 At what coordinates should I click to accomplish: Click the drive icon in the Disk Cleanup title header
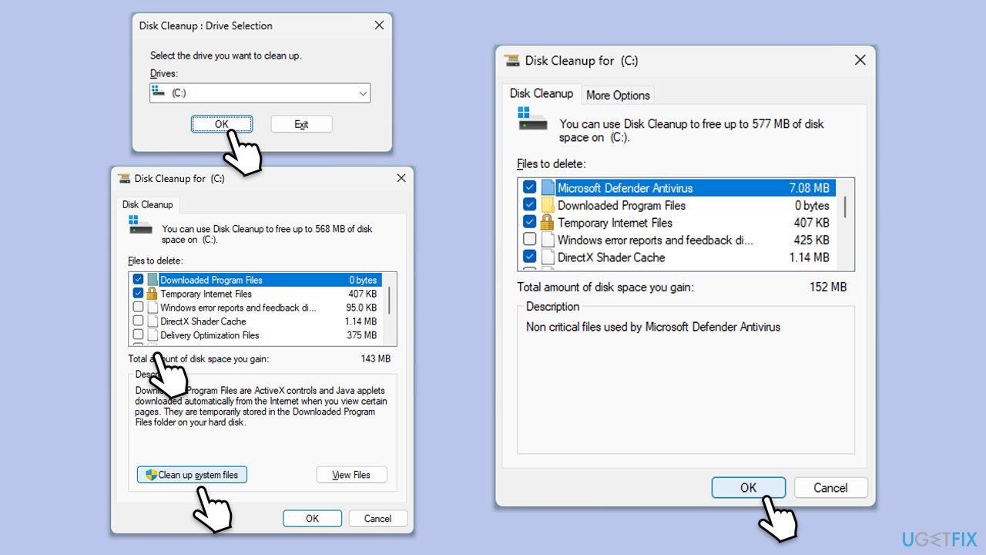pos(511,60)
